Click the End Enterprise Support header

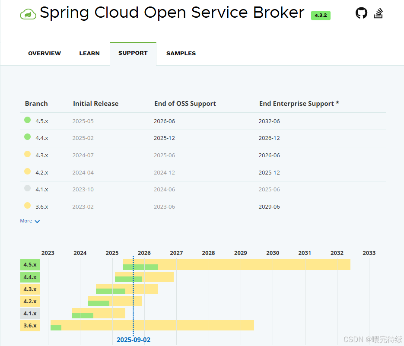[299, 104]
